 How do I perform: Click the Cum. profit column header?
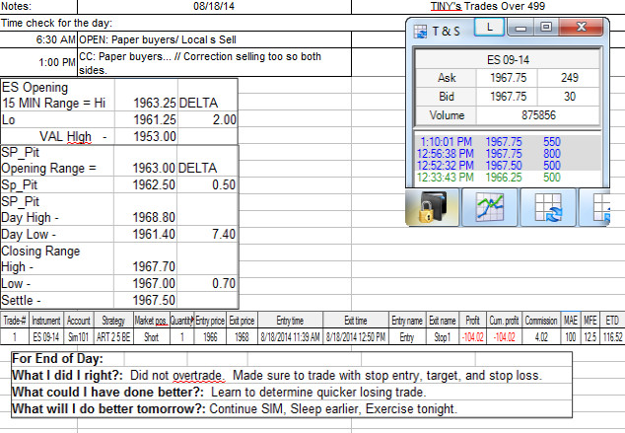(504, 321)
